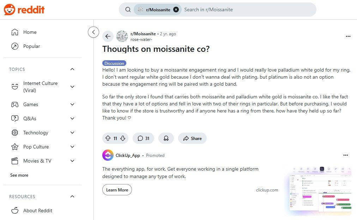Expand the Technology topic

pyautogui.click(x=72, y=133)
